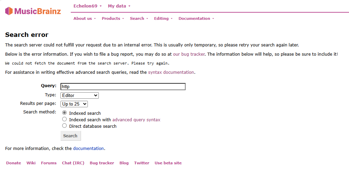The height and width of the screenshot is (179, 349).
Task: Expand the Results per page dropdown
Action: point(74,104)
